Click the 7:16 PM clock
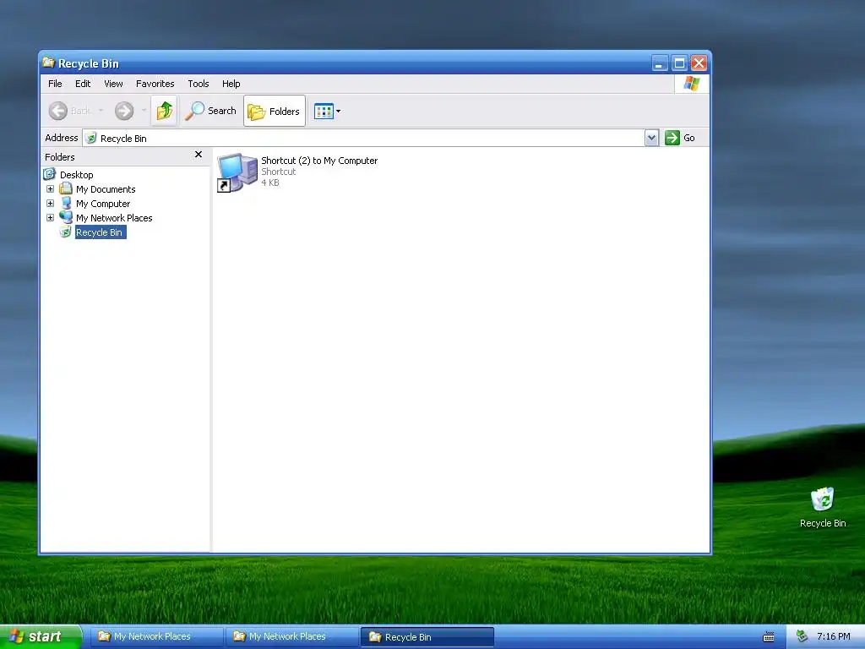Viewport: 865px width, 649px height. click(x=834, y=637)
